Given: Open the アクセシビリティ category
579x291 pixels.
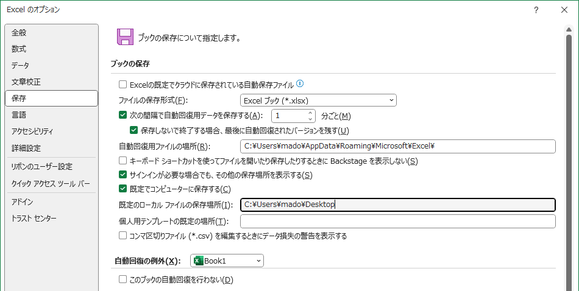Looking at the screenshot, I should pyautogui.click(x=51, y=131).
